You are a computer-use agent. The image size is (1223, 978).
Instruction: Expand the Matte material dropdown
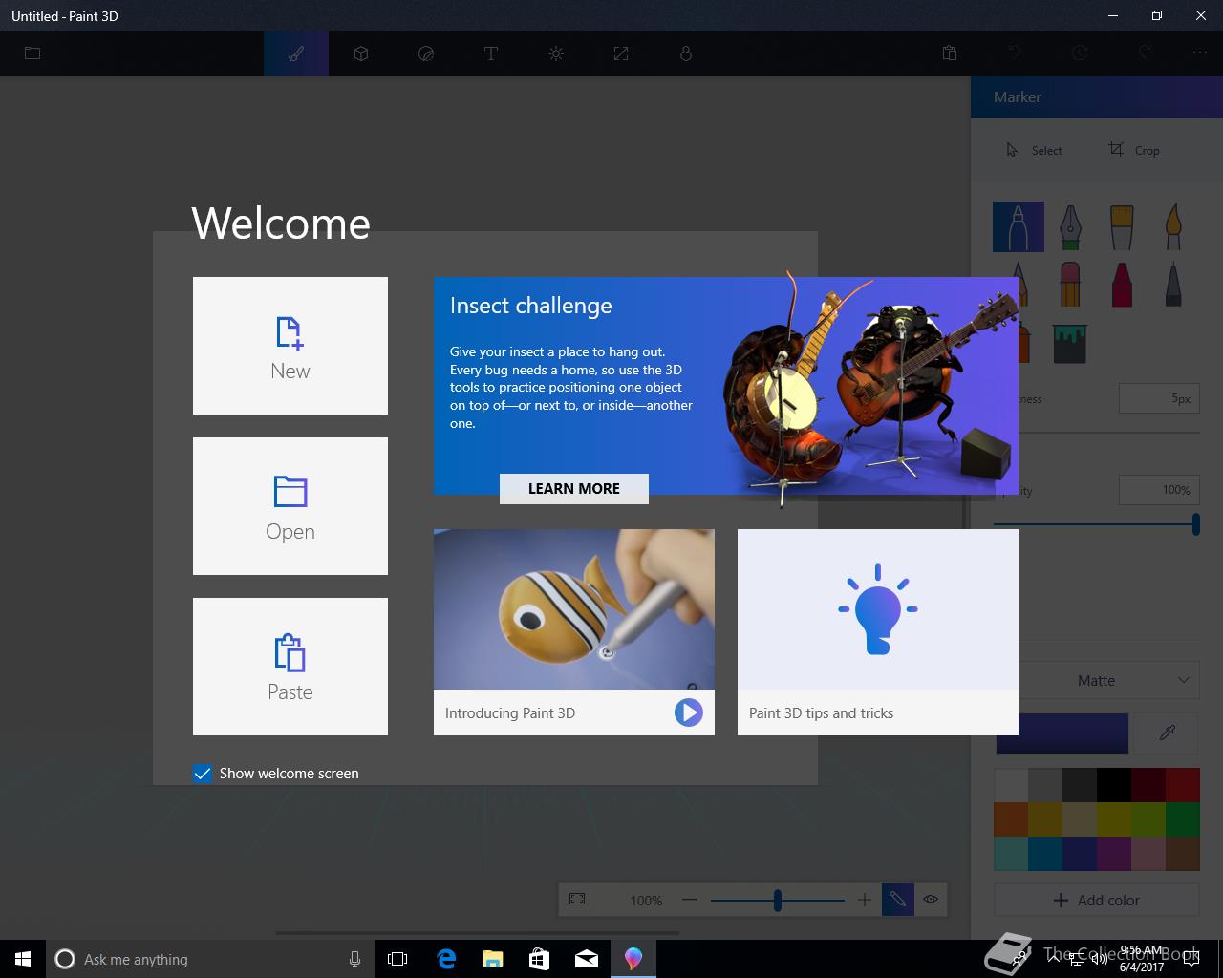tap(1096, 680)
